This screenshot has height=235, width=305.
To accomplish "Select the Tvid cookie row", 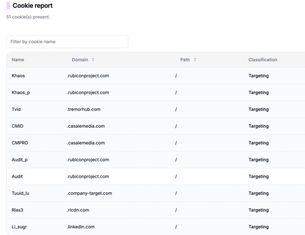I will pyautogui.click(x=156, y=109).
